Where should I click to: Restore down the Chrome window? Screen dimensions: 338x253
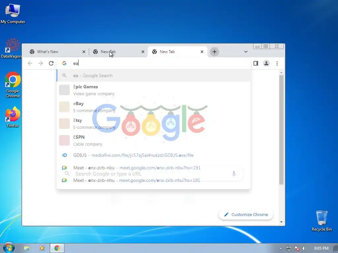pyautogui.click(x=266, y=46)
